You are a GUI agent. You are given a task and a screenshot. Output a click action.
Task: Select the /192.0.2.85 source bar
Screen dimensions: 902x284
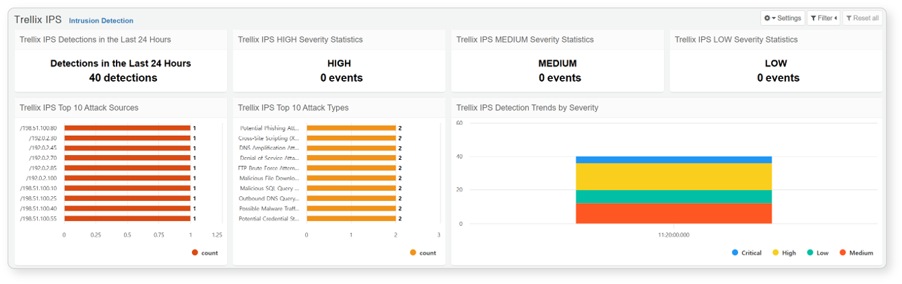[127, 168]
